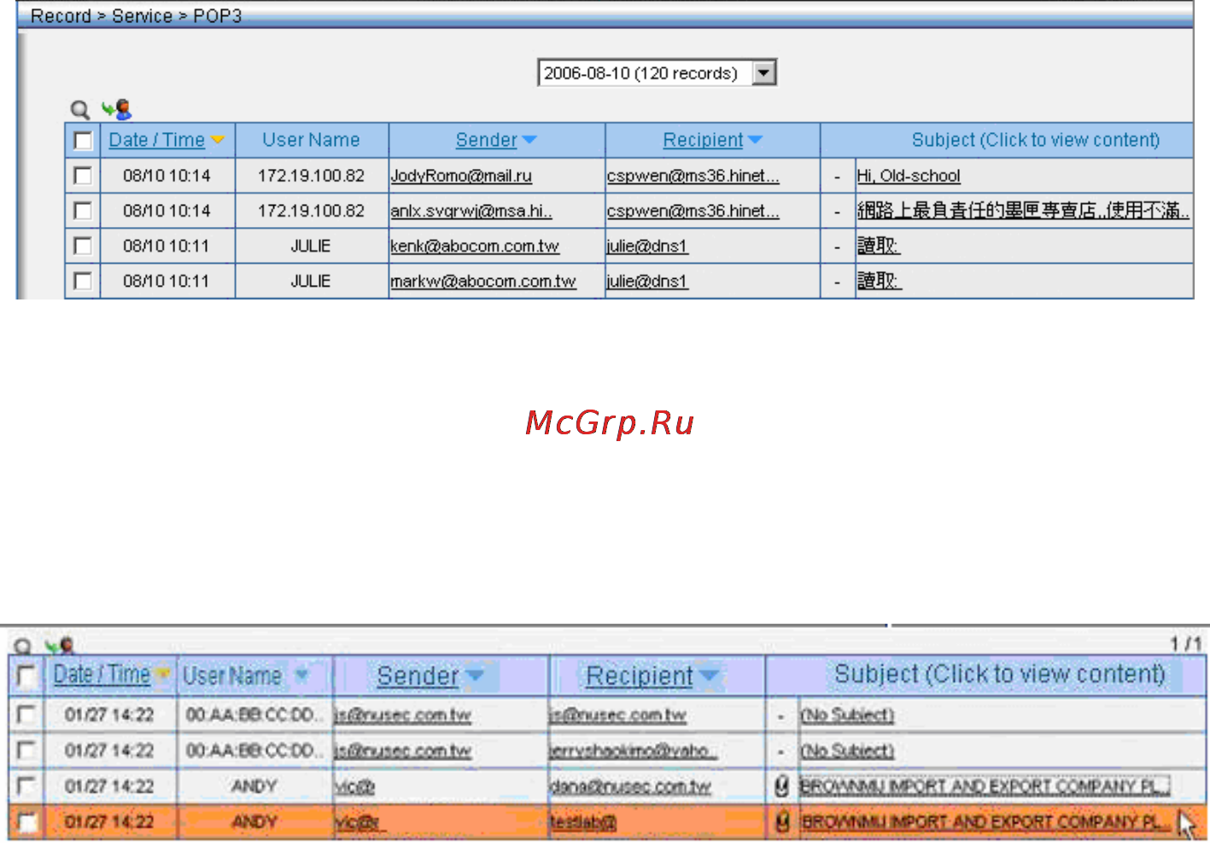The height and width of the screenshot is (843, 1210).
Task: Click attachment paperclip icon in orange row
Action: click(x=781, y=822)
